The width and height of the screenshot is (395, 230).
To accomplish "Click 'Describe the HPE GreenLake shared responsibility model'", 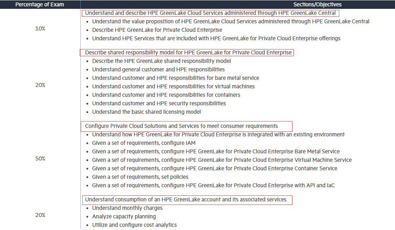I will (x=162, y=61).
